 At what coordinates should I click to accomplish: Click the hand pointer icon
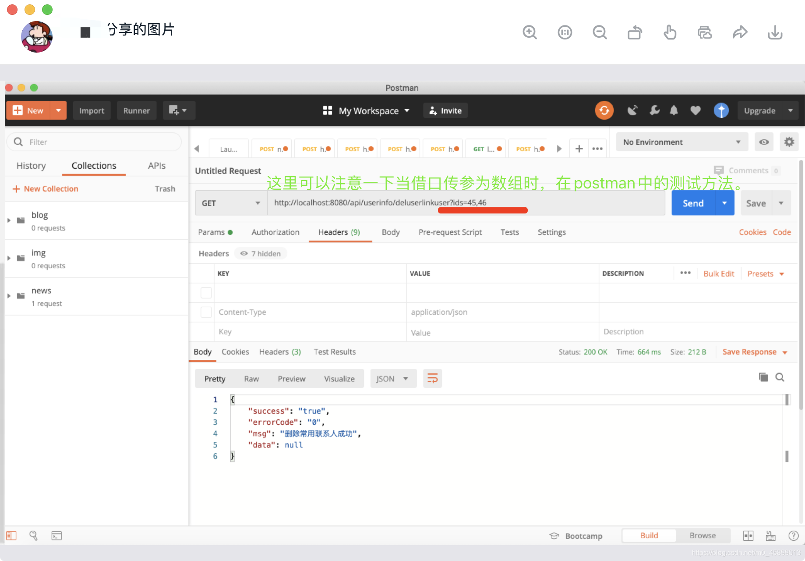coord(670,32)
